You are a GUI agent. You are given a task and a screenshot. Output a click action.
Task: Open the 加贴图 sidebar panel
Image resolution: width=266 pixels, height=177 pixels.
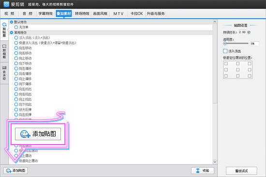4,30
